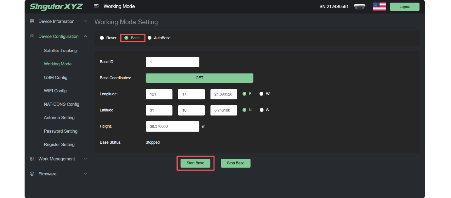Expand the Work Management chevron
The image size is (451, 198).
coord(85,159)
